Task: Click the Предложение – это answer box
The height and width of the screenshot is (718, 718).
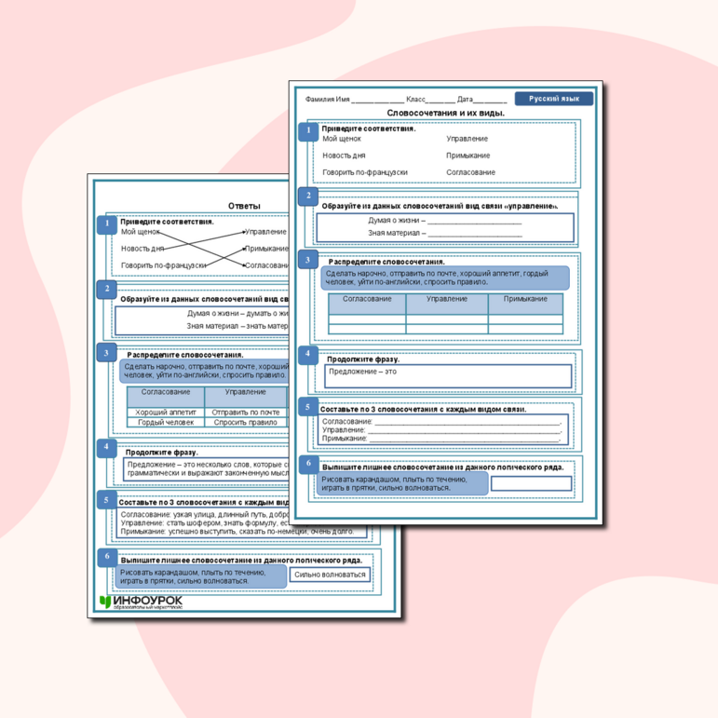Action: pos(447,375)
